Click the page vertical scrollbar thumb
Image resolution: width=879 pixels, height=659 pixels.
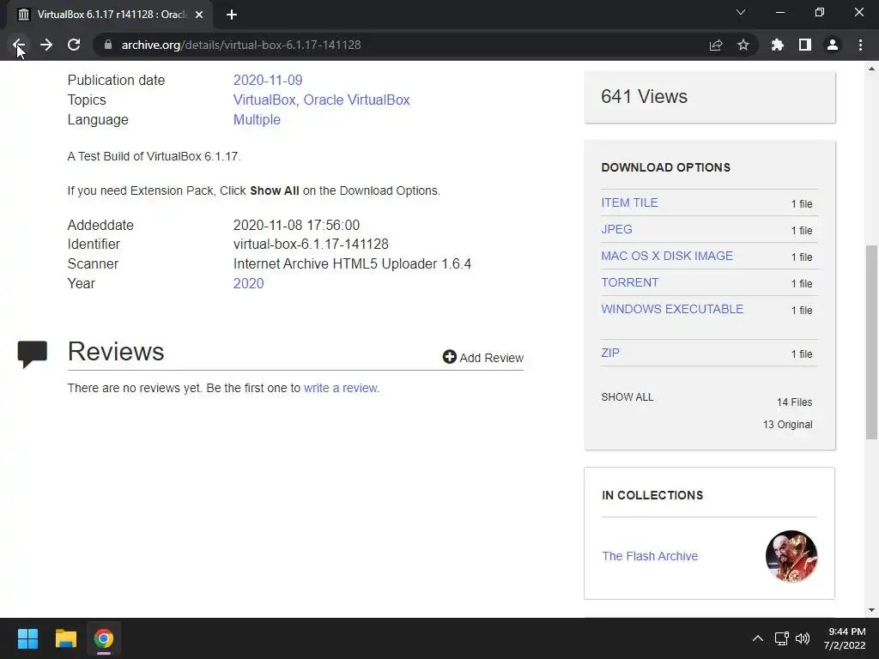[x=871, y=342]
